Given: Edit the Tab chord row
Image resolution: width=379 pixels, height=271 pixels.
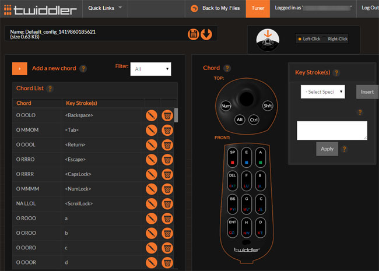Looking at the screenshot, I should click(x=152, y=130).
